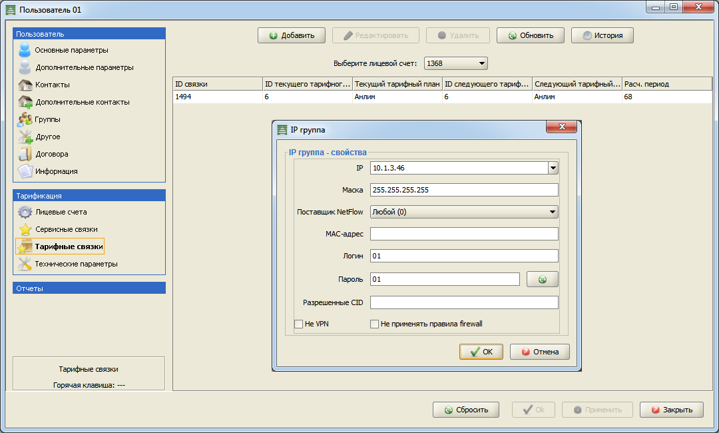Click the История toolbar button
Viewport: 719px width, 433px height.
(602, 35)
